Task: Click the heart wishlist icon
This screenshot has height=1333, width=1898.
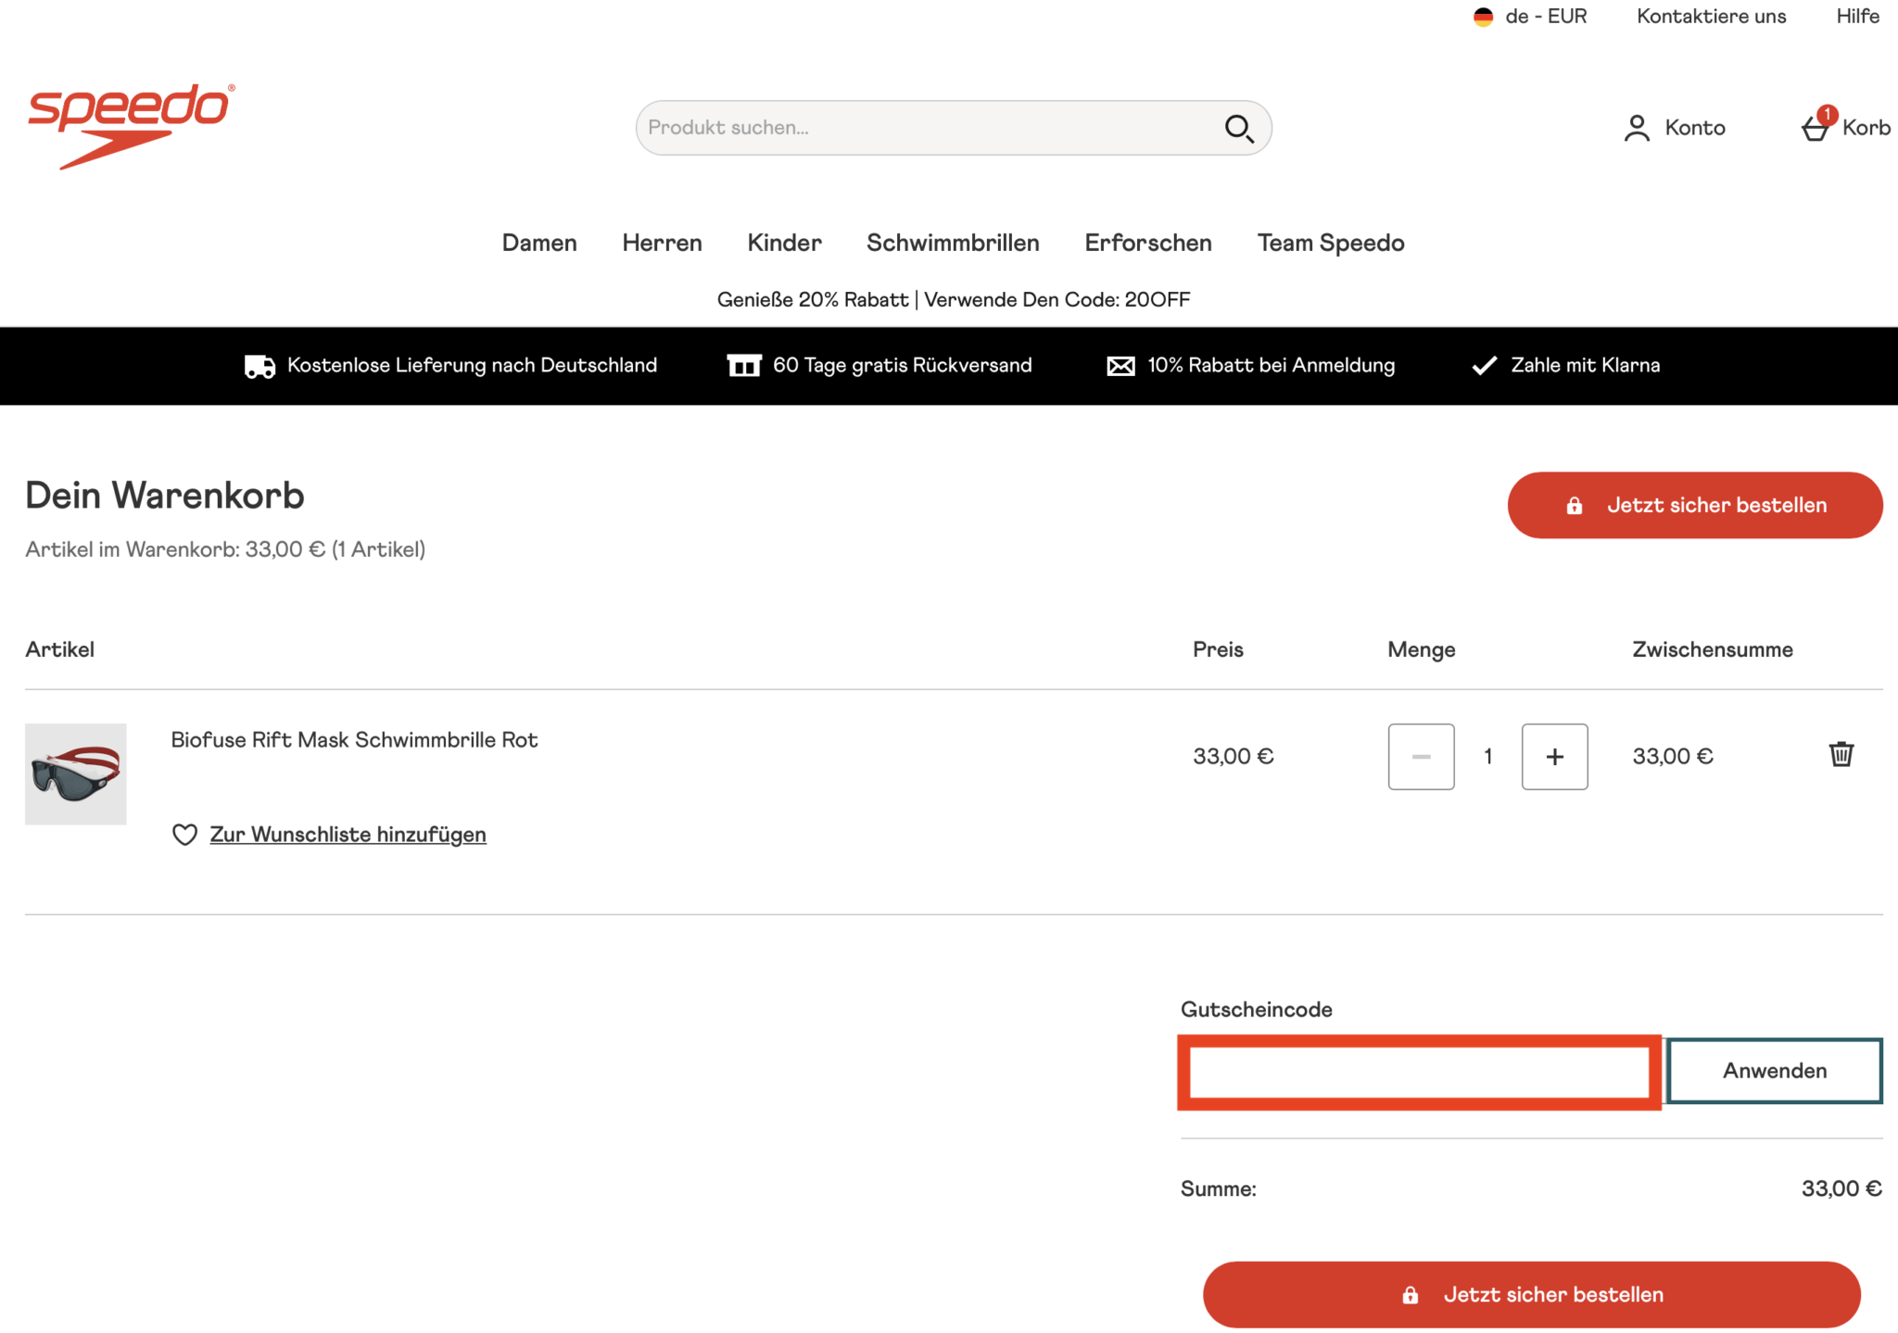Action: coord(185,835)
